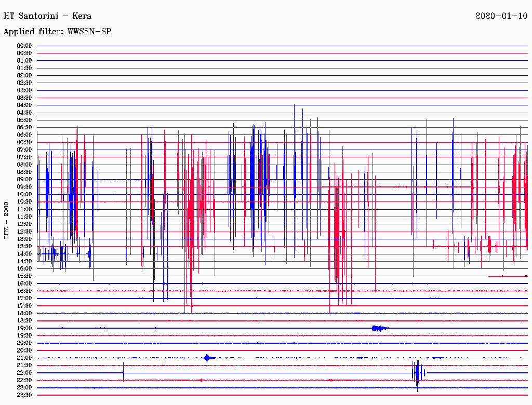Click the '12:00' time label
Screen dimensions: 532x405
coord(24,224)
